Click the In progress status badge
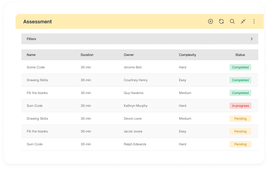 [240, 106]
